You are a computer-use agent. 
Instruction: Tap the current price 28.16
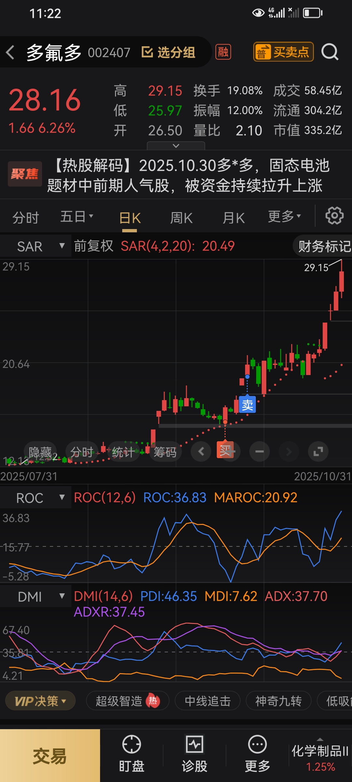[x=45, y=100]
